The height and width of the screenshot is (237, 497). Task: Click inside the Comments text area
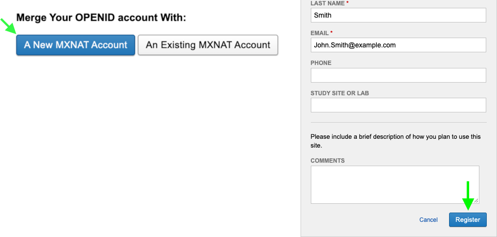click(x=395, y=185)
